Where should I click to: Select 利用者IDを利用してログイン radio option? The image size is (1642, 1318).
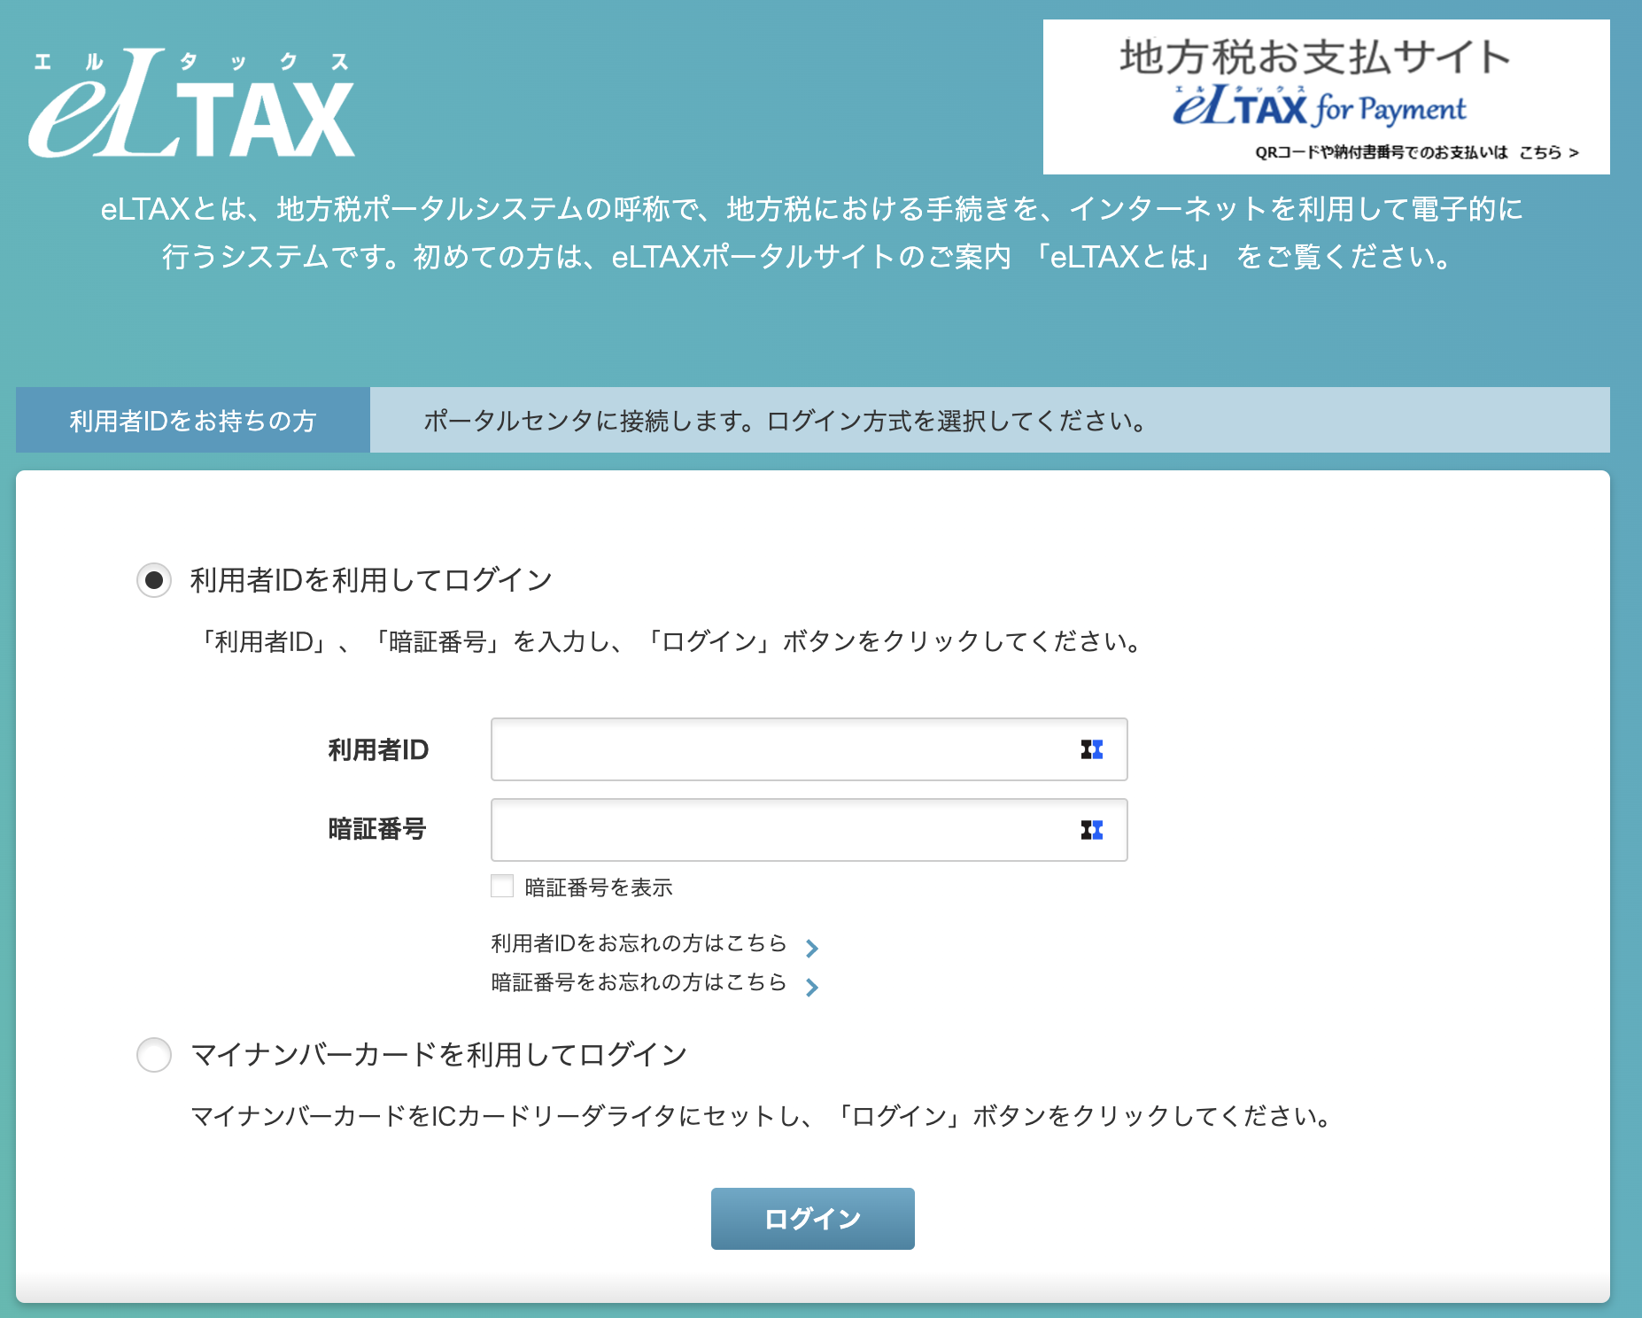(154, 580)
